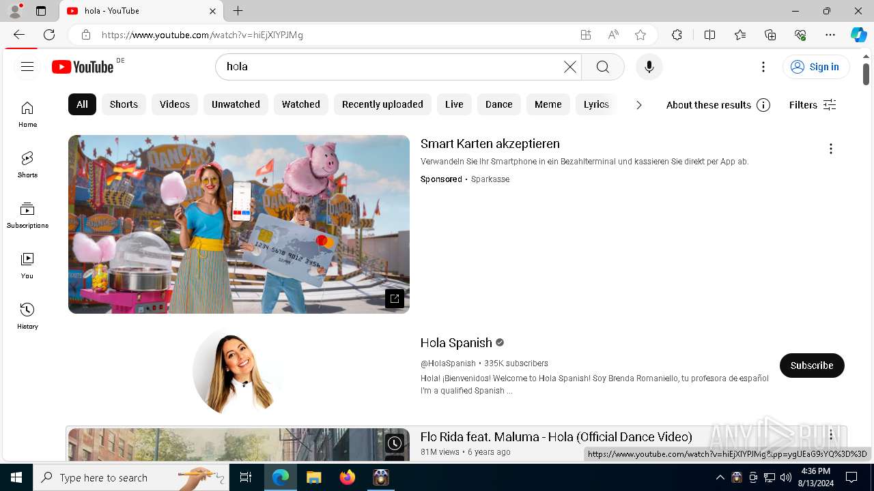Open Smart Karten akzeptieren ad title

pos(490,144)
